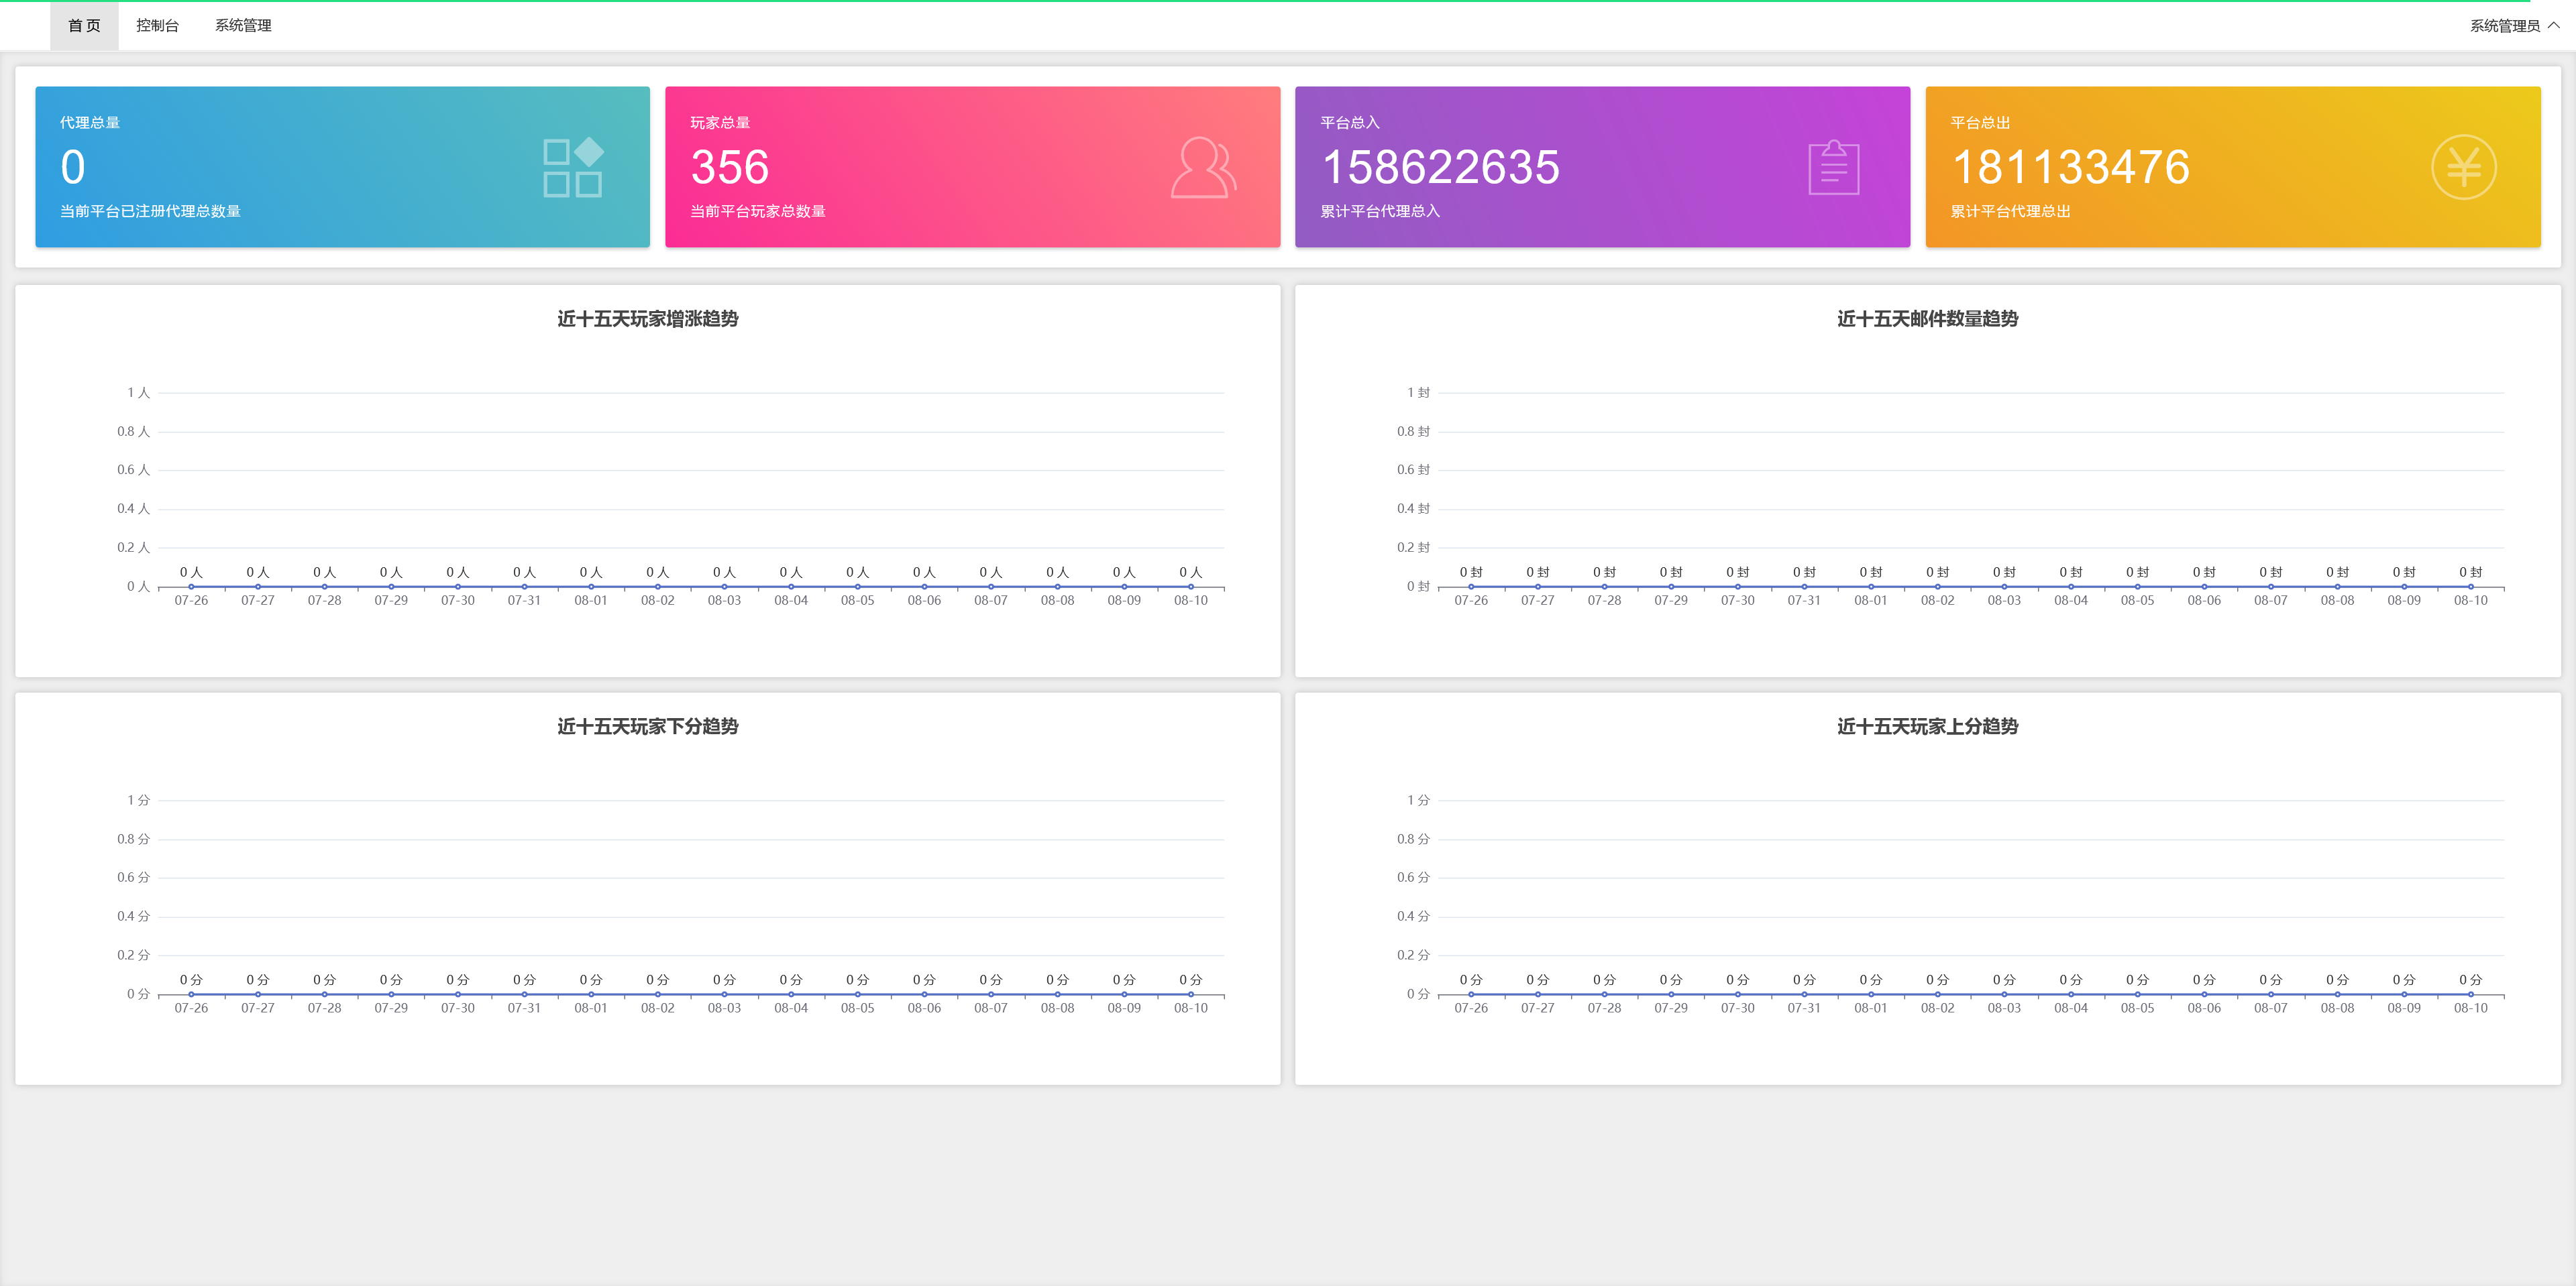The image size is (2576, 1286).
Task: Click the 玩家总量 value 356
Action: pos(730,167)
